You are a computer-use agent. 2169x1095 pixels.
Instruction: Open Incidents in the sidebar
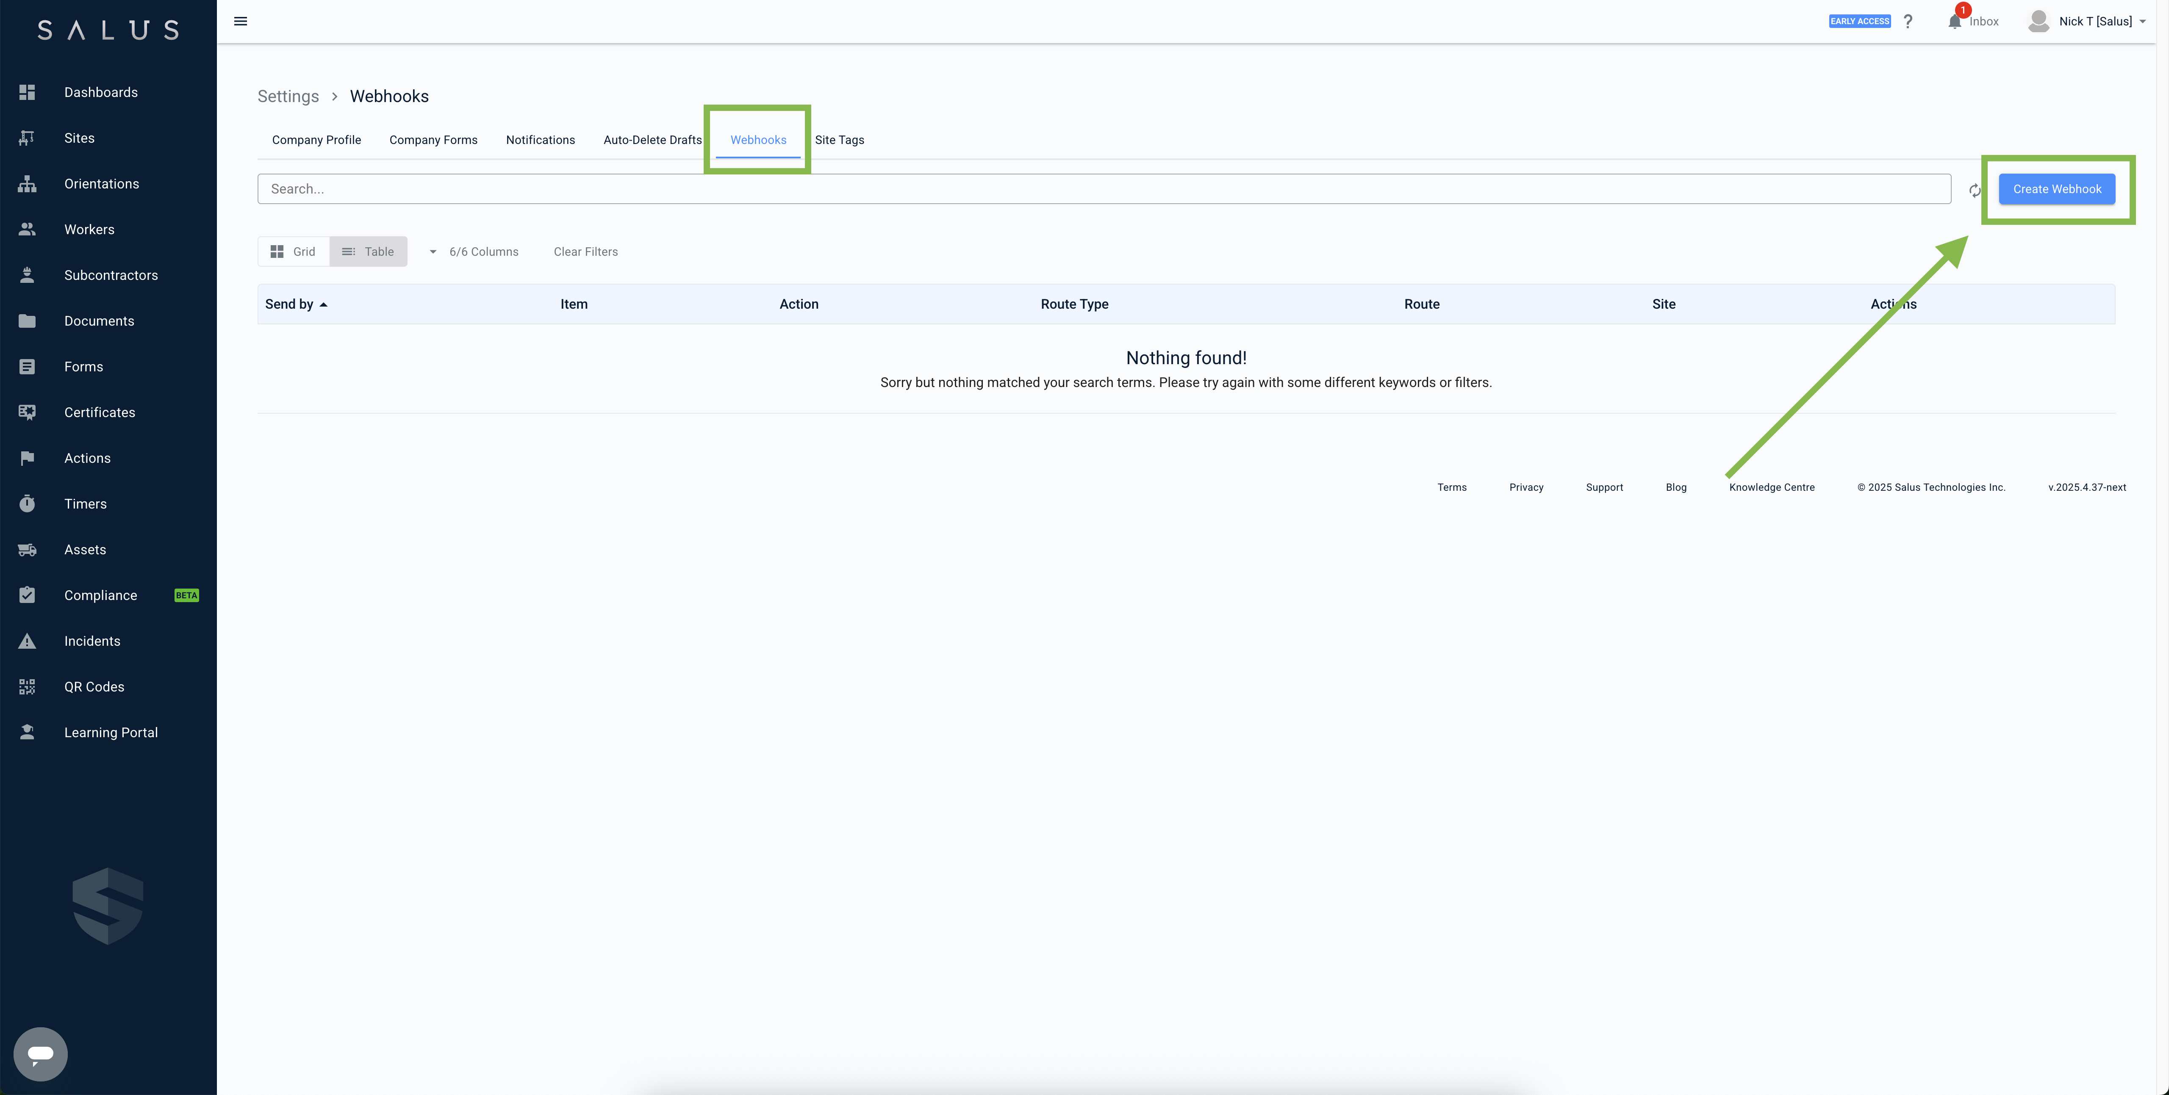coord(92,642)
